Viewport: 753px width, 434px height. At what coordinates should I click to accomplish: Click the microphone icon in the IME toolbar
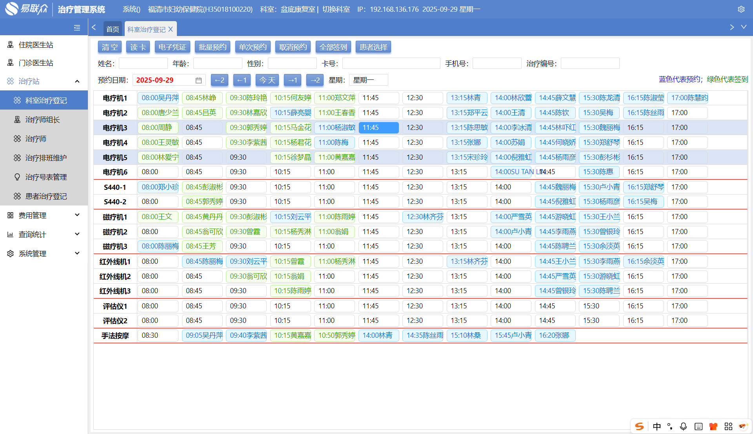tap(683, 426)
